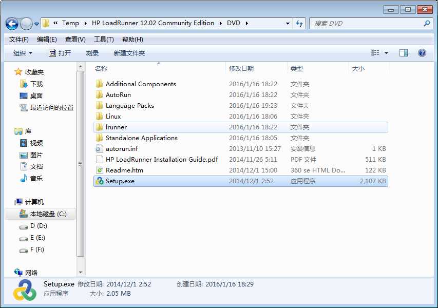This screenshot has width=438, height=308.
Task: Click the greyed Forward arrow button
Action: 27,24
